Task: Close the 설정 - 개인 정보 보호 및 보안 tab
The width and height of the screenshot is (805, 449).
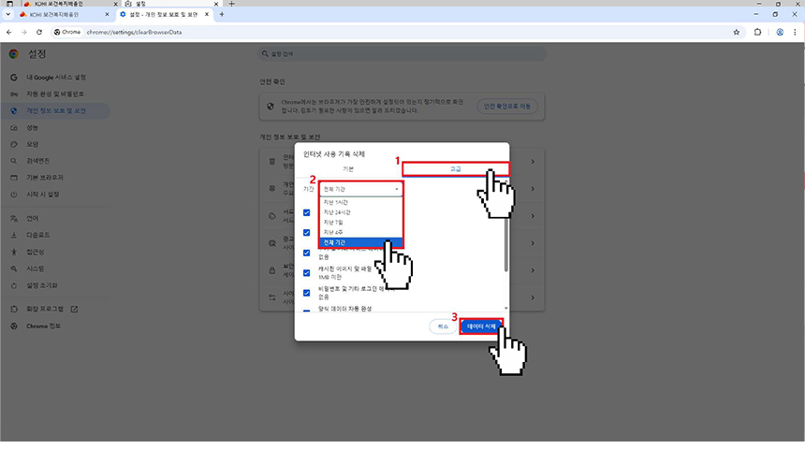Action: tap(207, 14)
